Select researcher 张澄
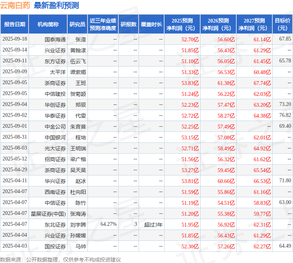The image size is (293, 263). [x=81, y=39]
